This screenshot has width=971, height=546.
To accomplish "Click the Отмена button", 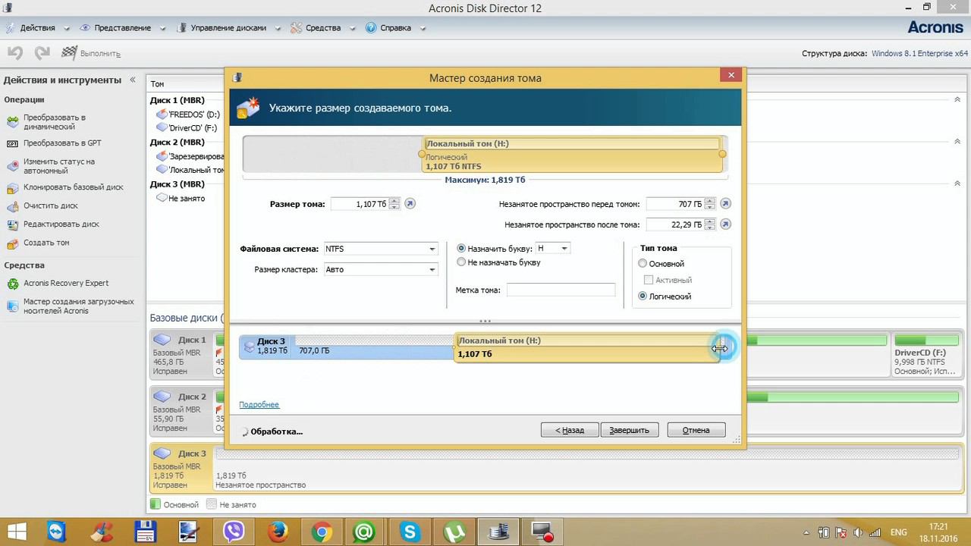I will click(696, 430).
